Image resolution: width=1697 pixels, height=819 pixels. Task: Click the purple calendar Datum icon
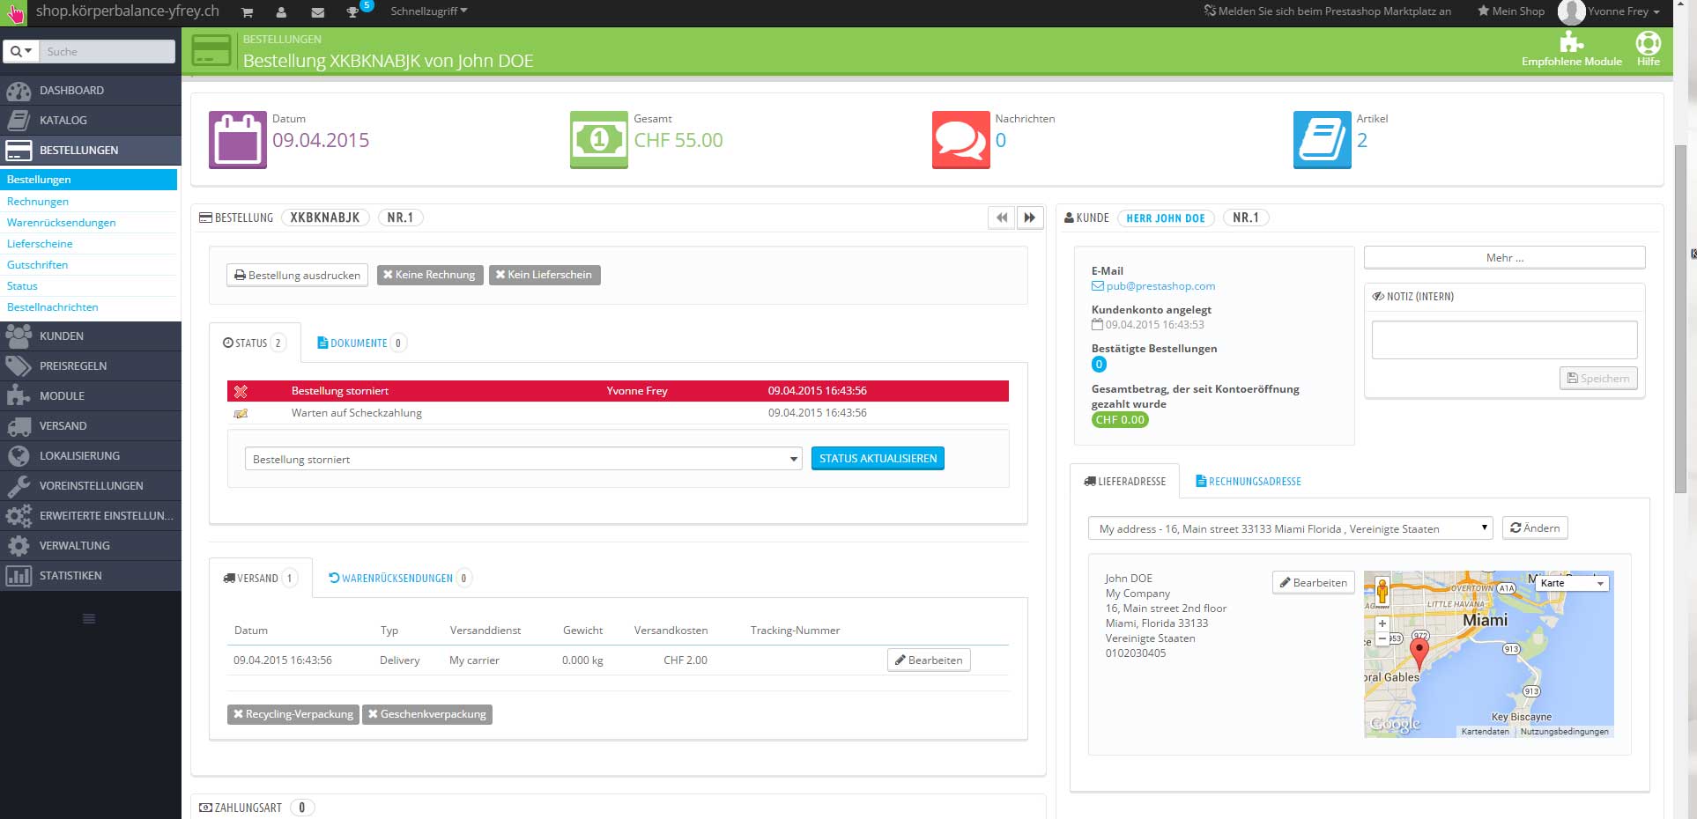(238, 140)
